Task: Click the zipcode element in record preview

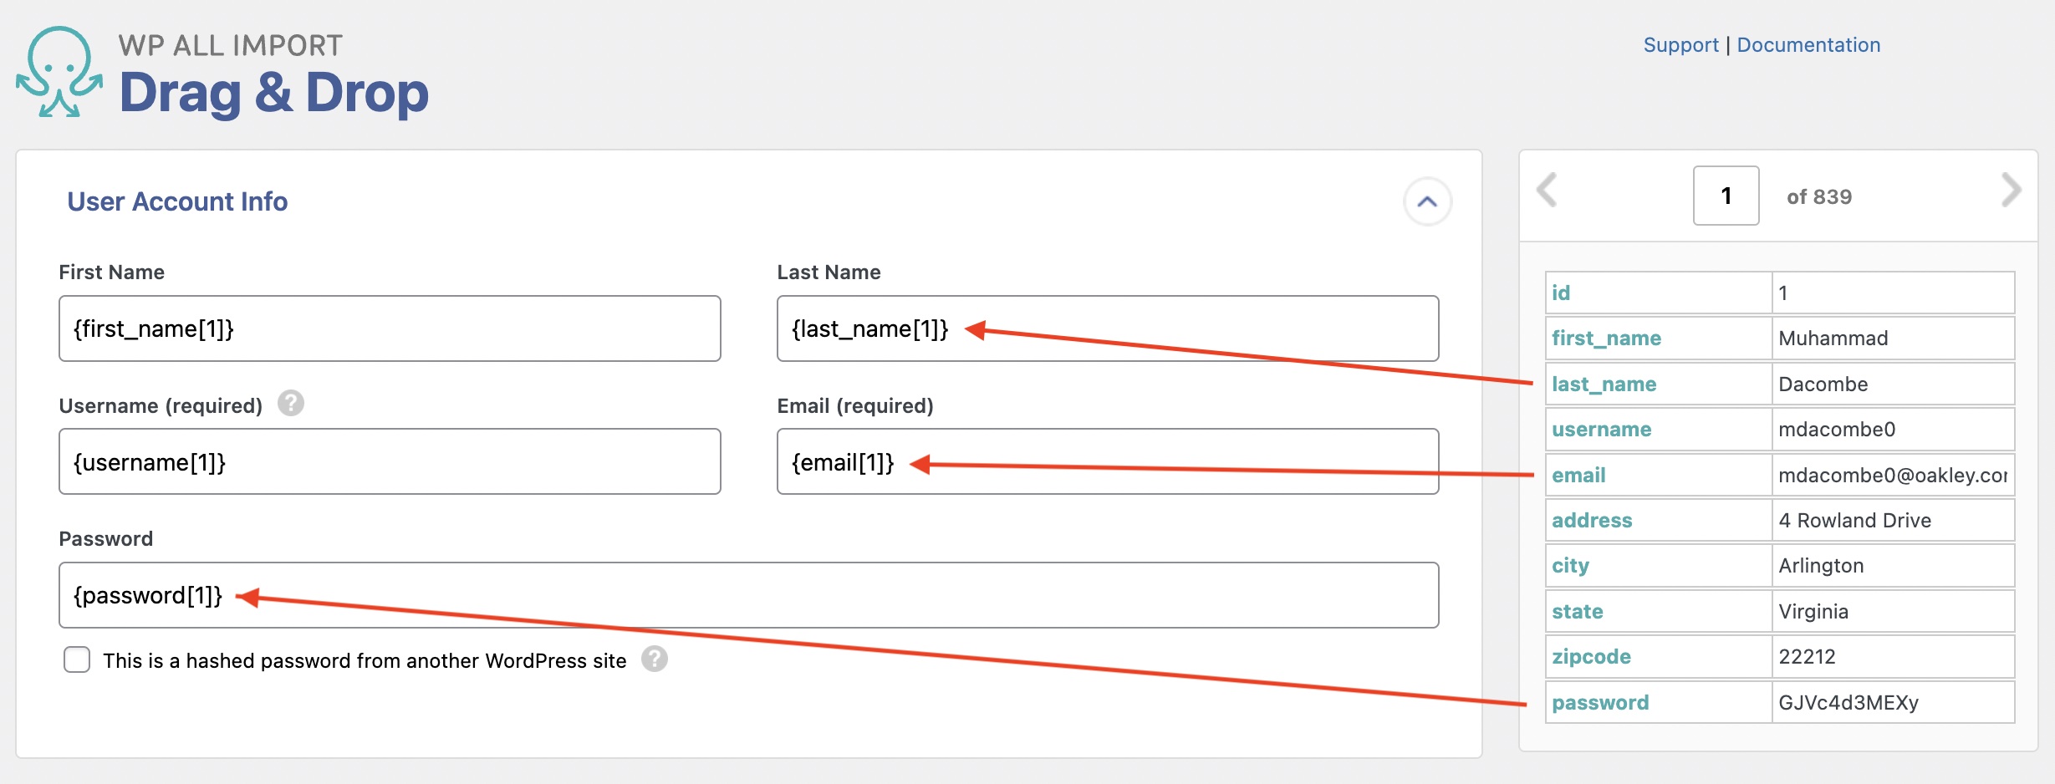Action: [1591, 657]
